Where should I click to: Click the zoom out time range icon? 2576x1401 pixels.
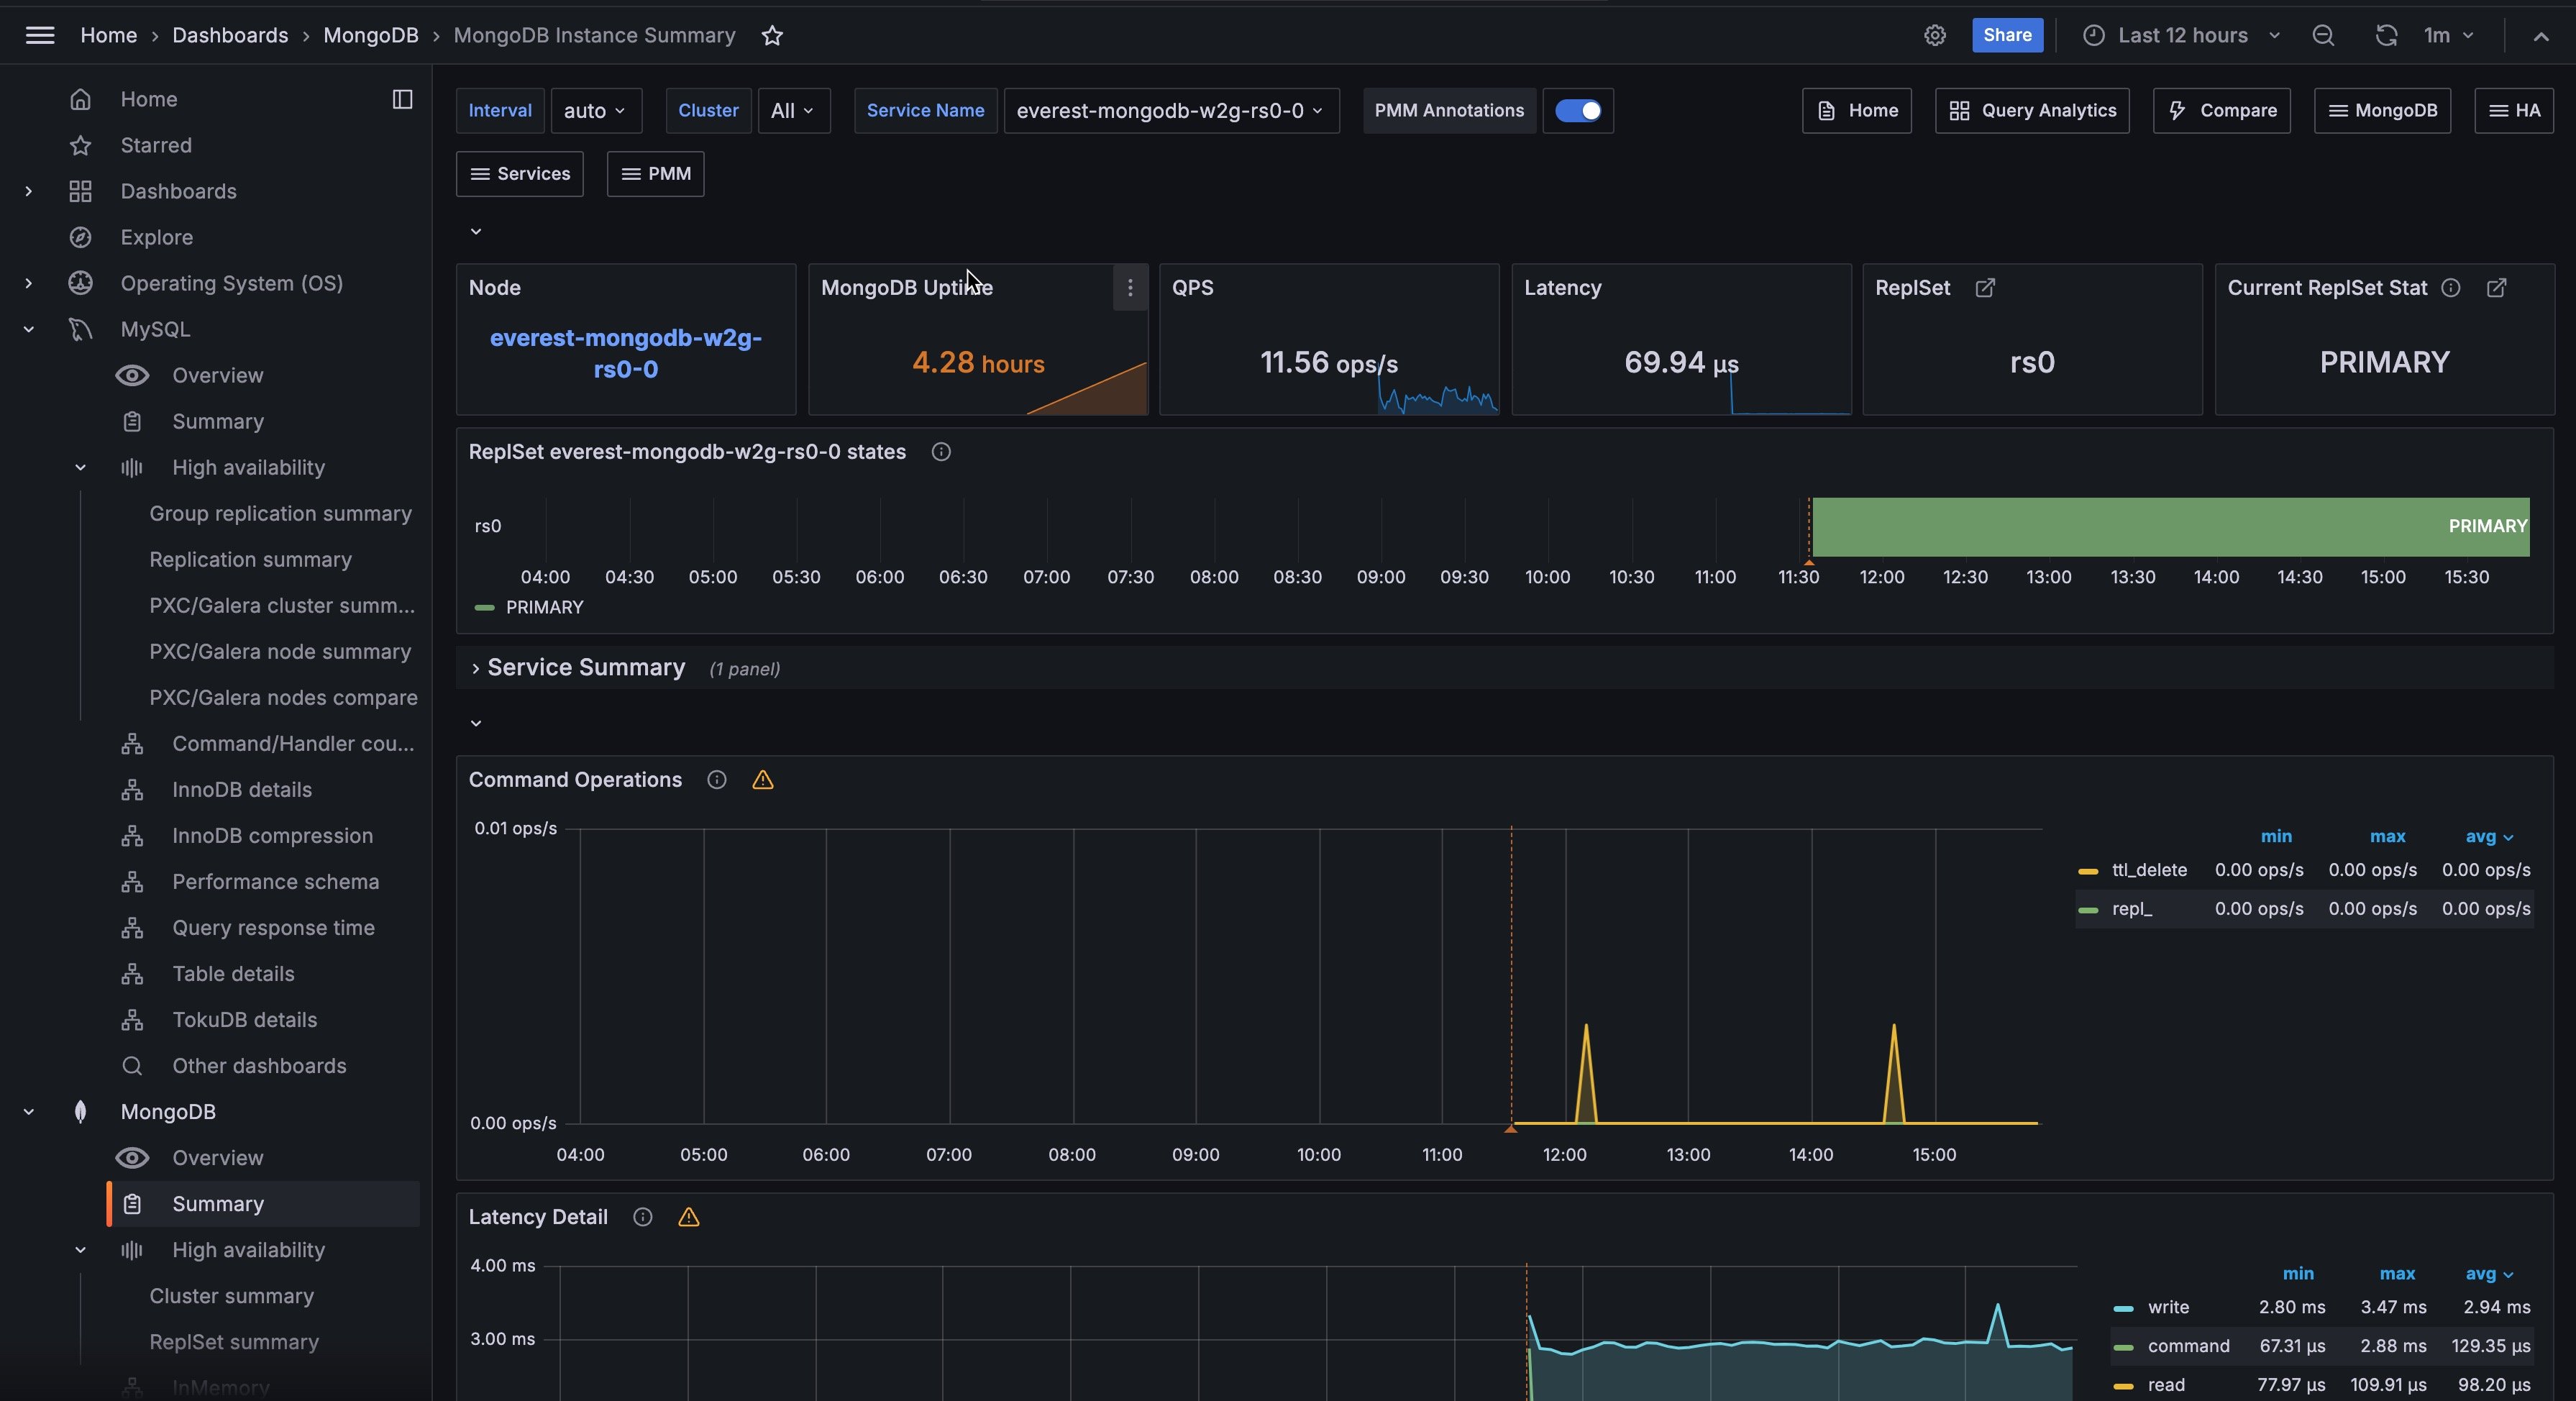tap(2323, 36)
